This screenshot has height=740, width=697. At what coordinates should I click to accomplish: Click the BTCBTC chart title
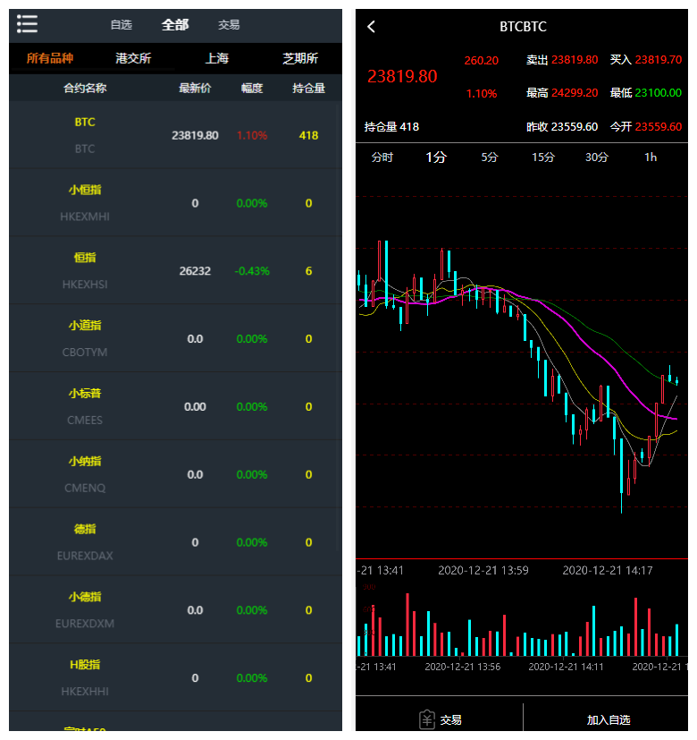pos(523,27)
